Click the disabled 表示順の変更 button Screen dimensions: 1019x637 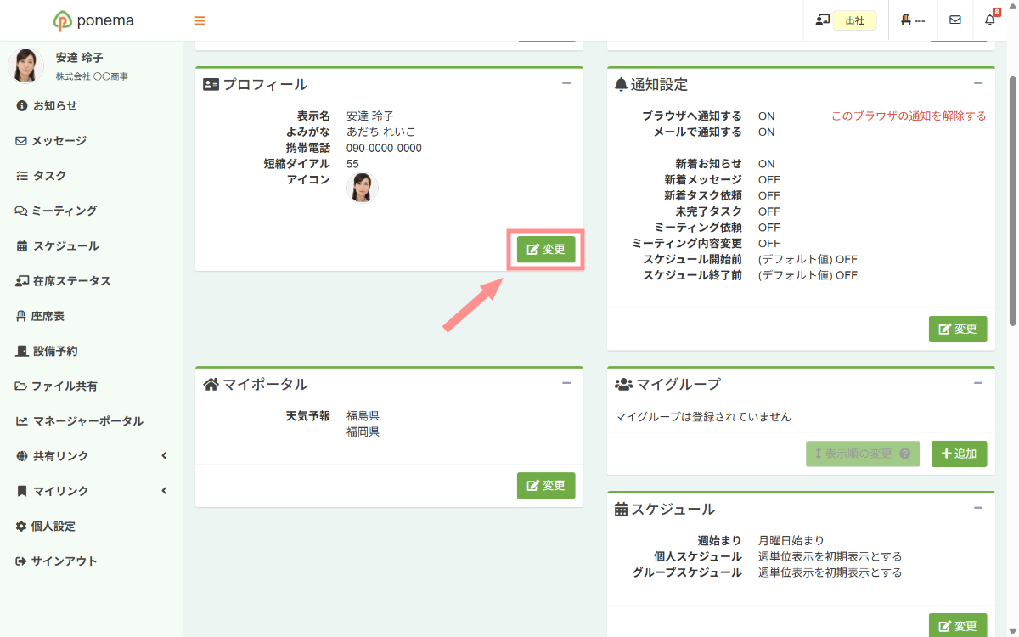[863, 454]
